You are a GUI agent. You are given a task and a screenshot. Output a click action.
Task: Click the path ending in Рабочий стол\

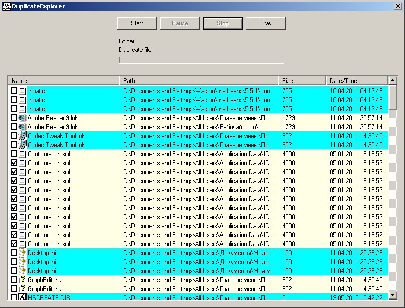pyautogui.click(x=190, y=127)
